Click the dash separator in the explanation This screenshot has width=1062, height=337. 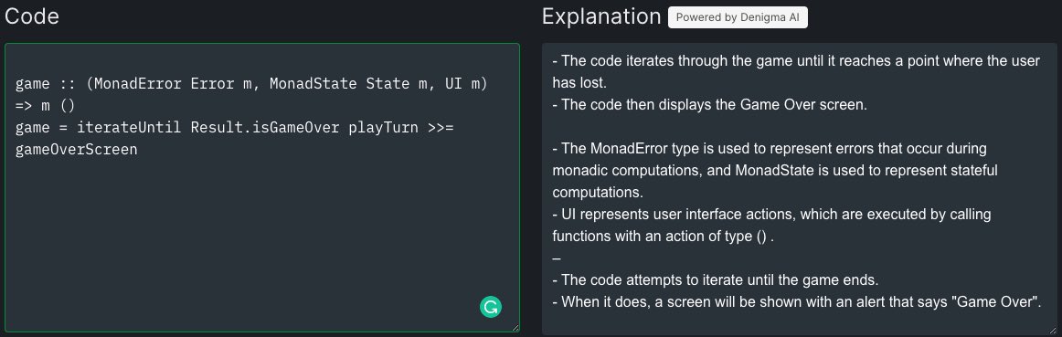coord(556,258)
